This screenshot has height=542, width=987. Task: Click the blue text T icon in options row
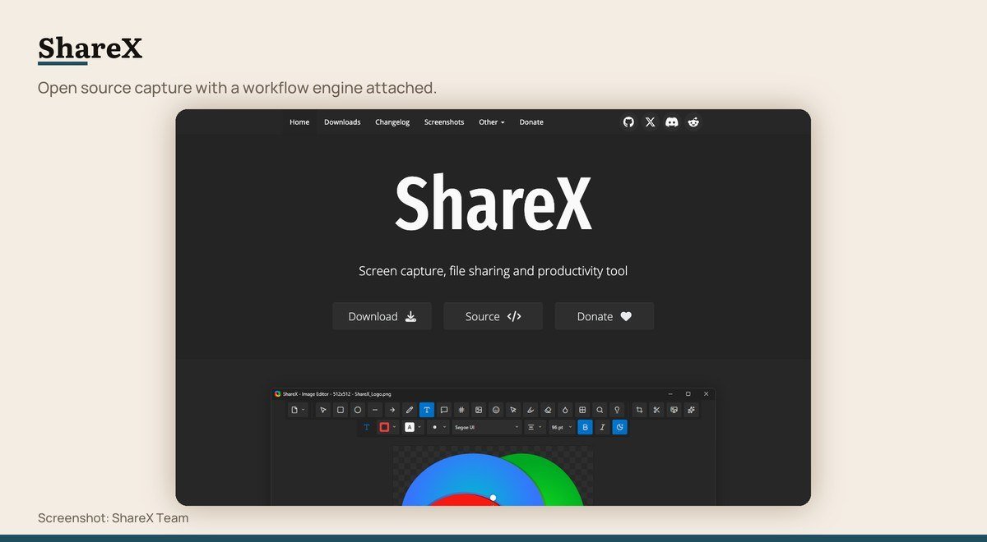[x=367, y=427]
